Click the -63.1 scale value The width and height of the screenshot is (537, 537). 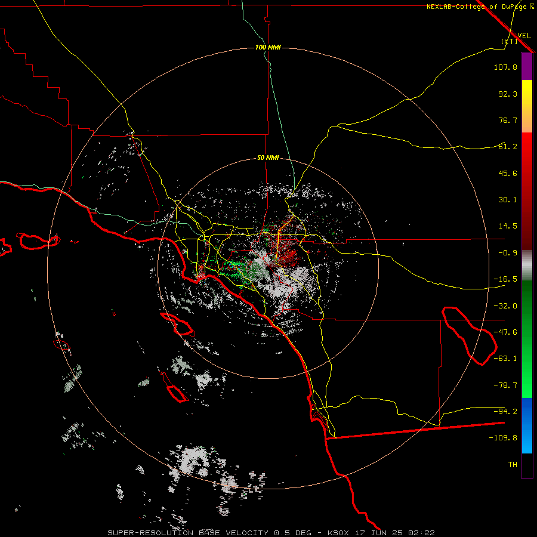pos(505,359)
